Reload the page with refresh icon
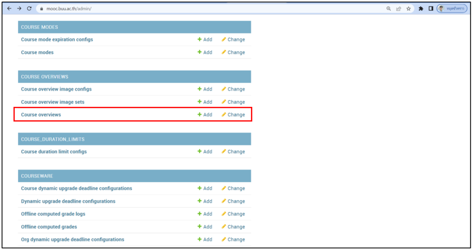This screenshot has width=473, height=250. pyautogui.click(x=29, y=9)
